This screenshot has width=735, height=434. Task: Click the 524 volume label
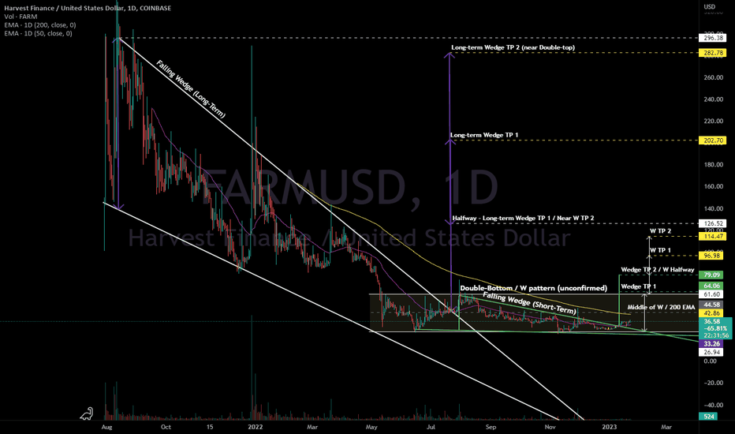click(709, 416)
